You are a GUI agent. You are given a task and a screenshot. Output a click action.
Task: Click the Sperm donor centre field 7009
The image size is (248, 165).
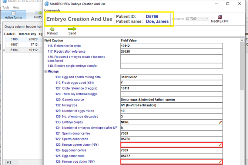(171, 133)
